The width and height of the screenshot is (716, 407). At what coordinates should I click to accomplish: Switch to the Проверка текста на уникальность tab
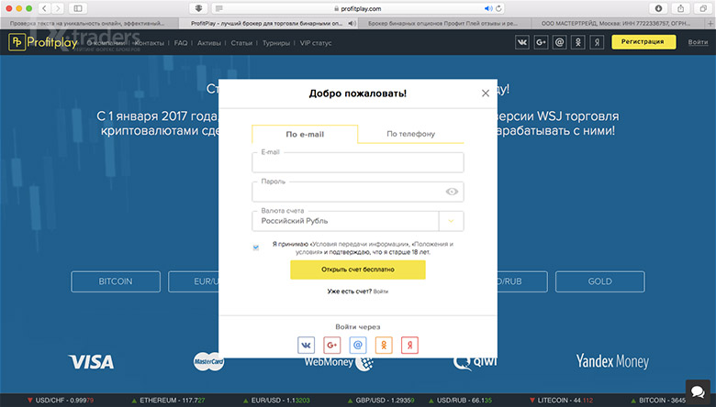89,23
